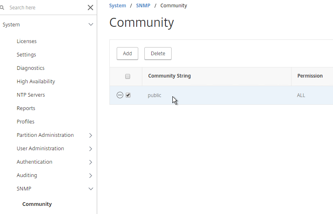Collapse the System menu chevron
The height and width of the screenshot is (214, 333).
pos(91,25)
